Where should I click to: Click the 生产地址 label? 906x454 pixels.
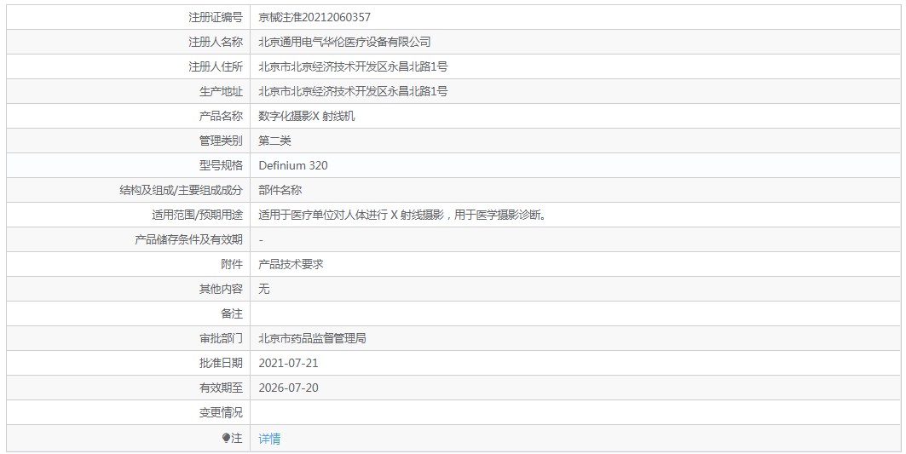[x=221, y=91]
